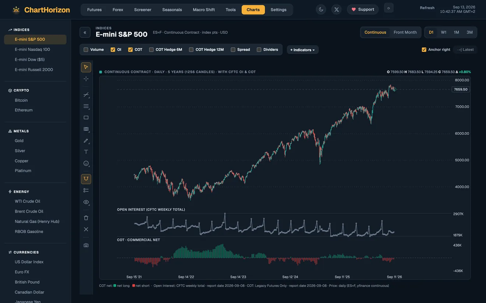
Task: Switch to dark mode moon icon
Action: (x=321, y=10)
